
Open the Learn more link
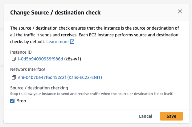coord(57,41)
